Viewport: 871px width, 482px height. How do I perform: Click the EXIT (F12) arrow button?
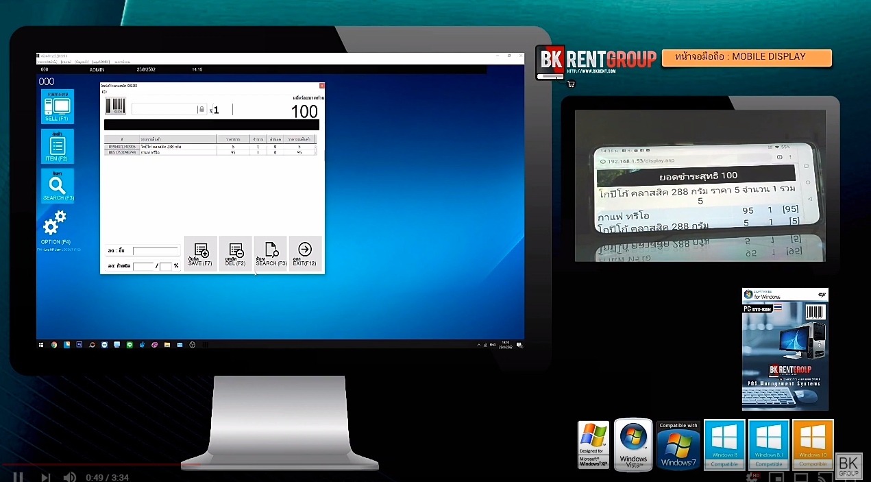pyautogui.click(x=305, y=254)
